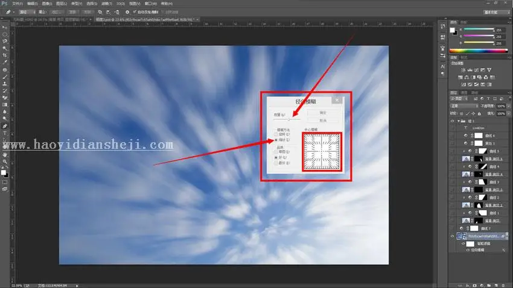This screenshot has width=513, height=288.
Task: Open the 图层 (Layer) menu
Action: 61,4
